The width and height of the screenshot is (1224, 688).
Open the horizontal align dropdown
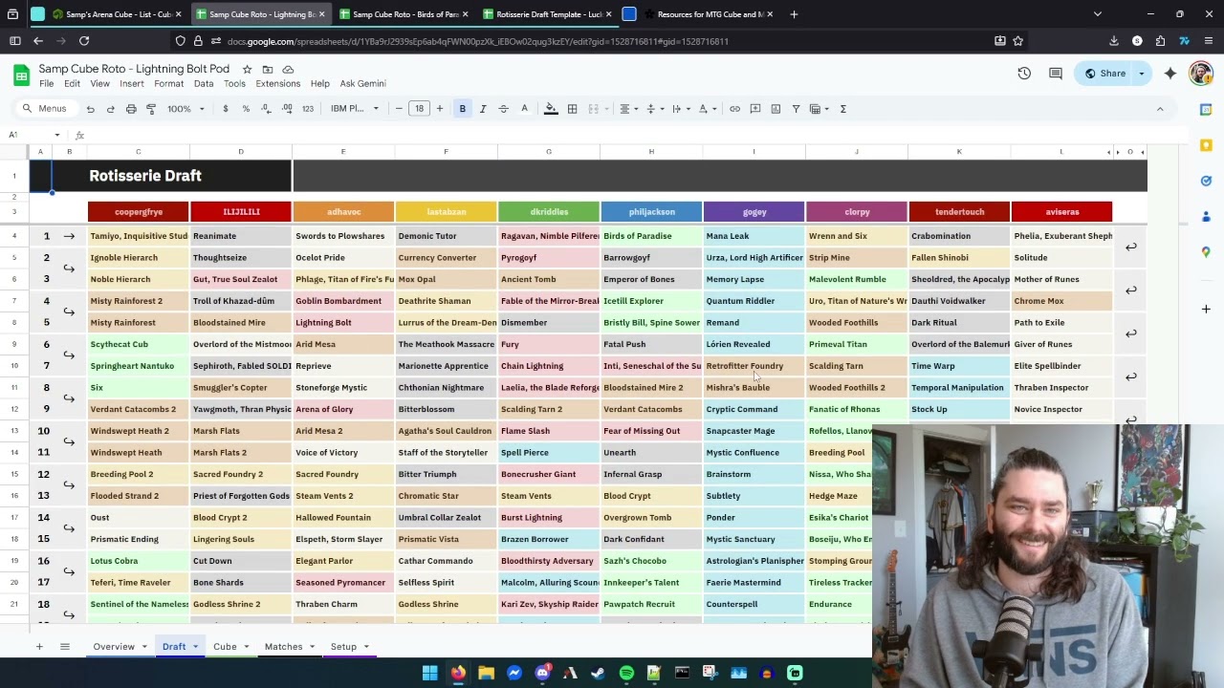pyautogui.click(x=628, y=109)
